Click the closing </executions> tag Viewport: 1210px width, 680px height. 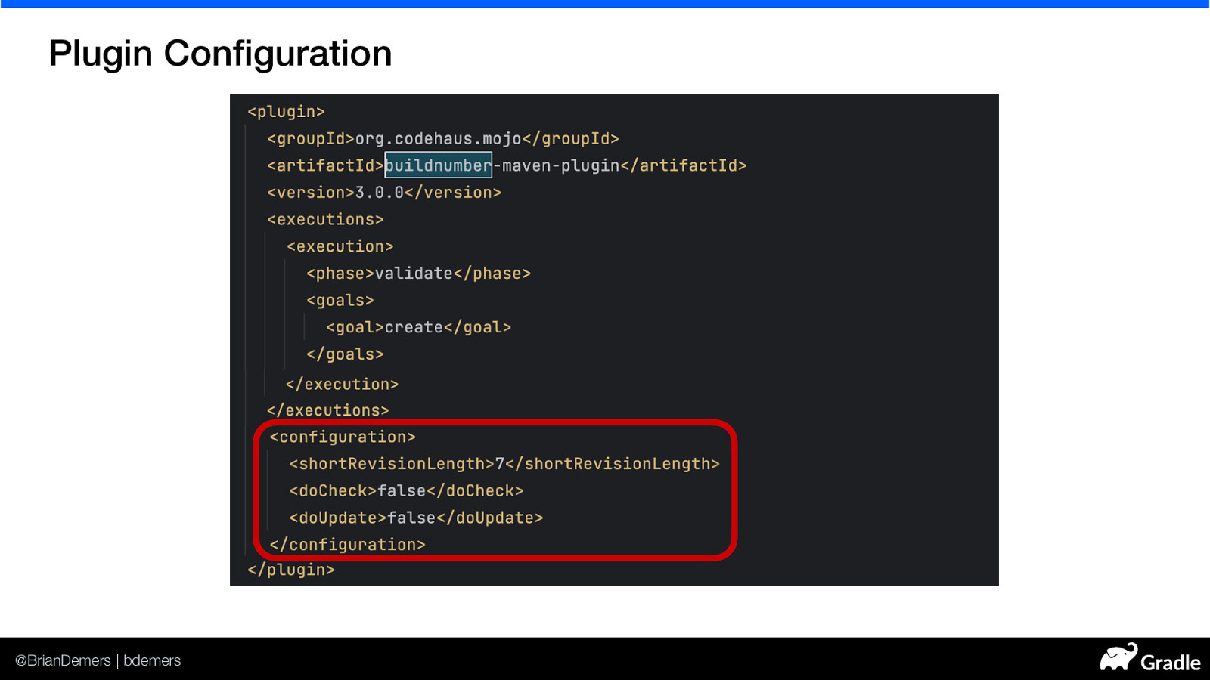point(327,410)
